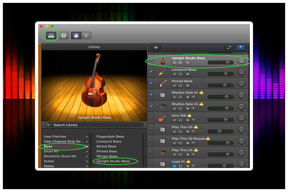This screenshot has width=288, height=192.
Task: Adjust the Picked Bass pan knob
Action: pos(241,84)
